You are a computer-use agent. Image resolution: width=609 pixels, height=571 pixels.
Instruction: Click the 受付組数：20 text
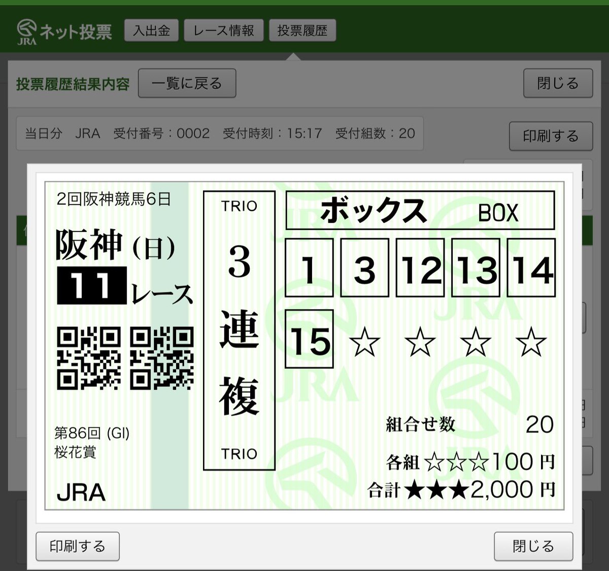pos(375,134)
